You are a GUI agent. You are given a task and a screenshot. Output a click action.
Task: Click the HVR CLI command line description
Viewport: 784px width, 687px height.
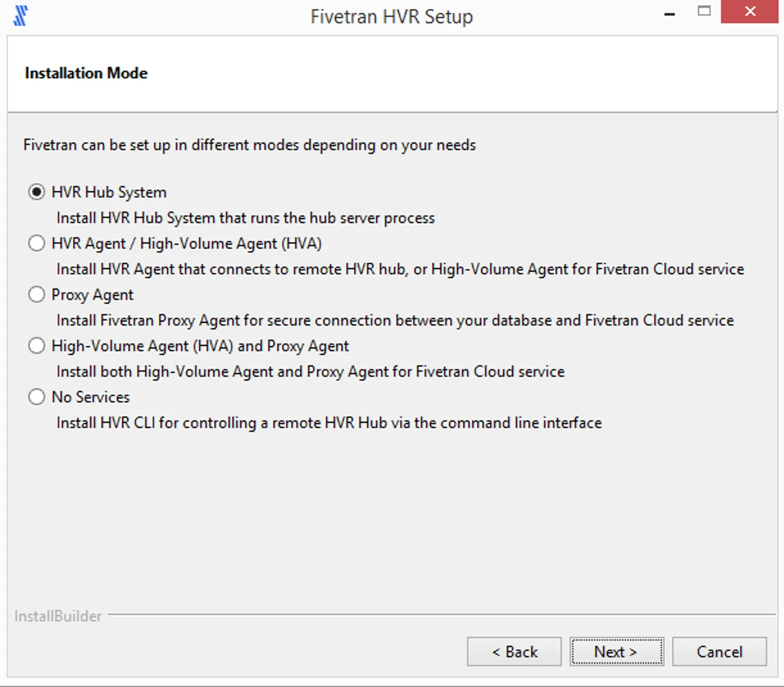tap(328, 423)
